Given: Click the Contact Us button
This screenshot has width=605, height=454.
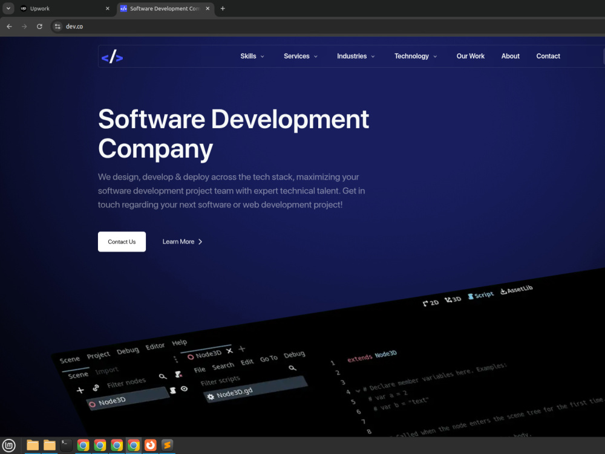Looking at the screenshot, I should [122, 242].
